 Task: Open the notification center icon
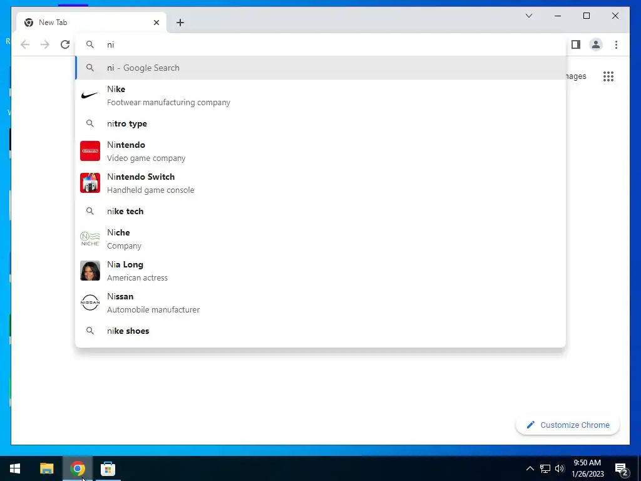click(x=622, y=469)
